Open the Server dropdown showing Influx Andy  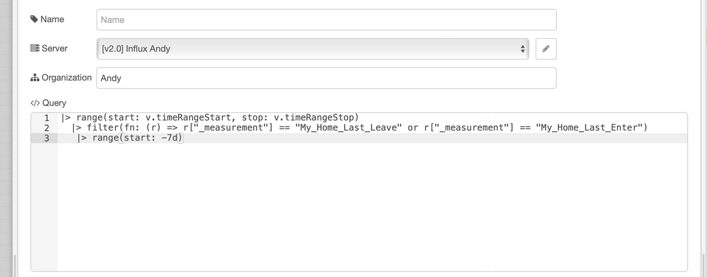[x=313, y=49]
